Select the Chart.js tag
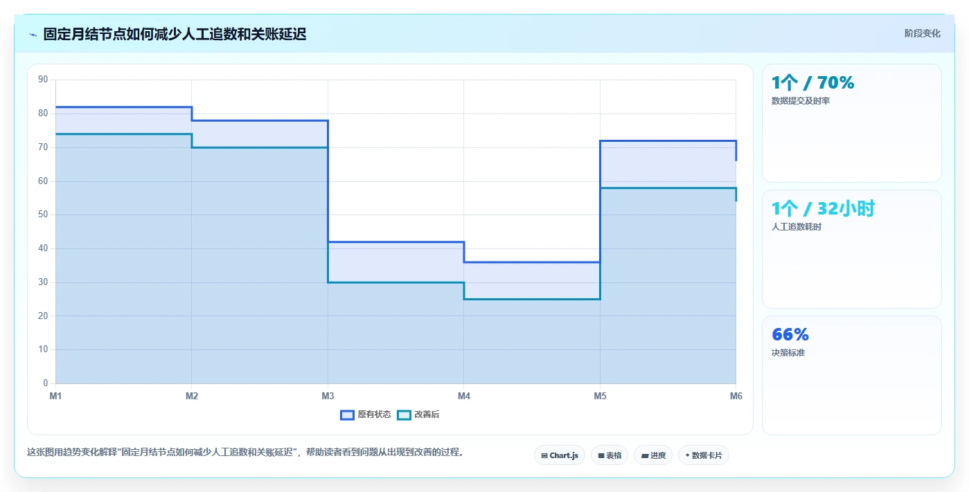 pyautogui.click(x=560, y=455)
